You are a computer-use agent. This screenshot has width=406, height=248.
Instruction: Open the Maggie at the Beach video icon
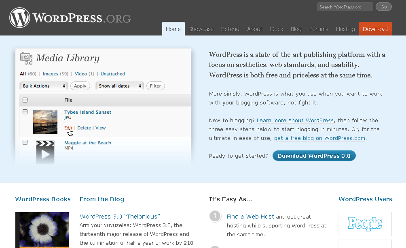[45, 152]
